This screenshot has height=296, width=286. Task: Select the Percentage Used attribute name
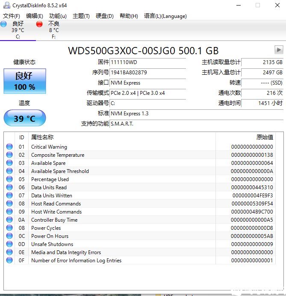point(50,179)
